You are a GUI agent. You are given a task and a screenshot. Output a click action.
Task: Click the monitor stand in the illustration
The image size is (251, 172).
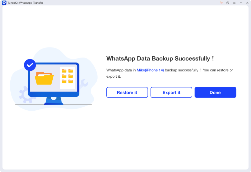54,101
